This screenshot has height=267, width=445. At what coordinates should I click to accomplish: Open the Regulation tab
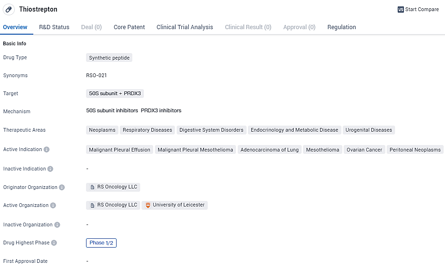(x=341, y=27)
